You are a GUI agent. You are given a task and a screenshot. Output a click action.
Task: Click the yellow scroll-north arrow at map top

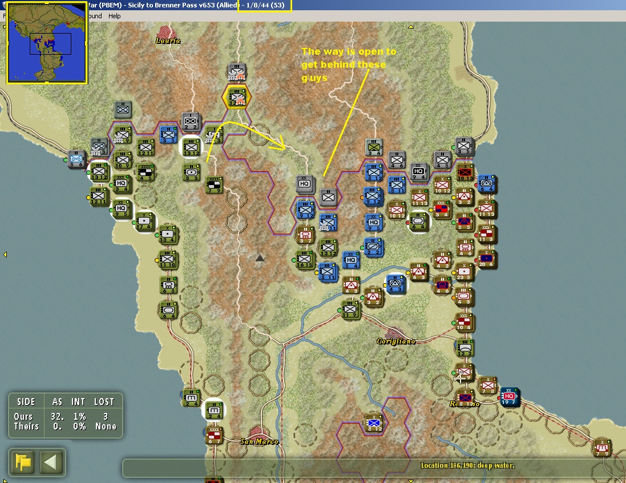pos(410,27)
